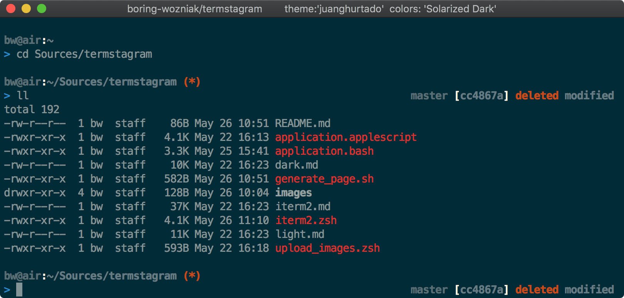Viewport: 624px width, 298px height.
Task: Click the generate_page.sh file name
Action: [324, 179]
